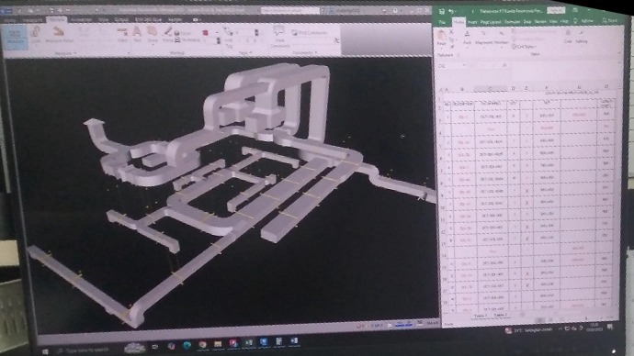
Task: Open Navisworks Output tab
Action: point(121,19)
